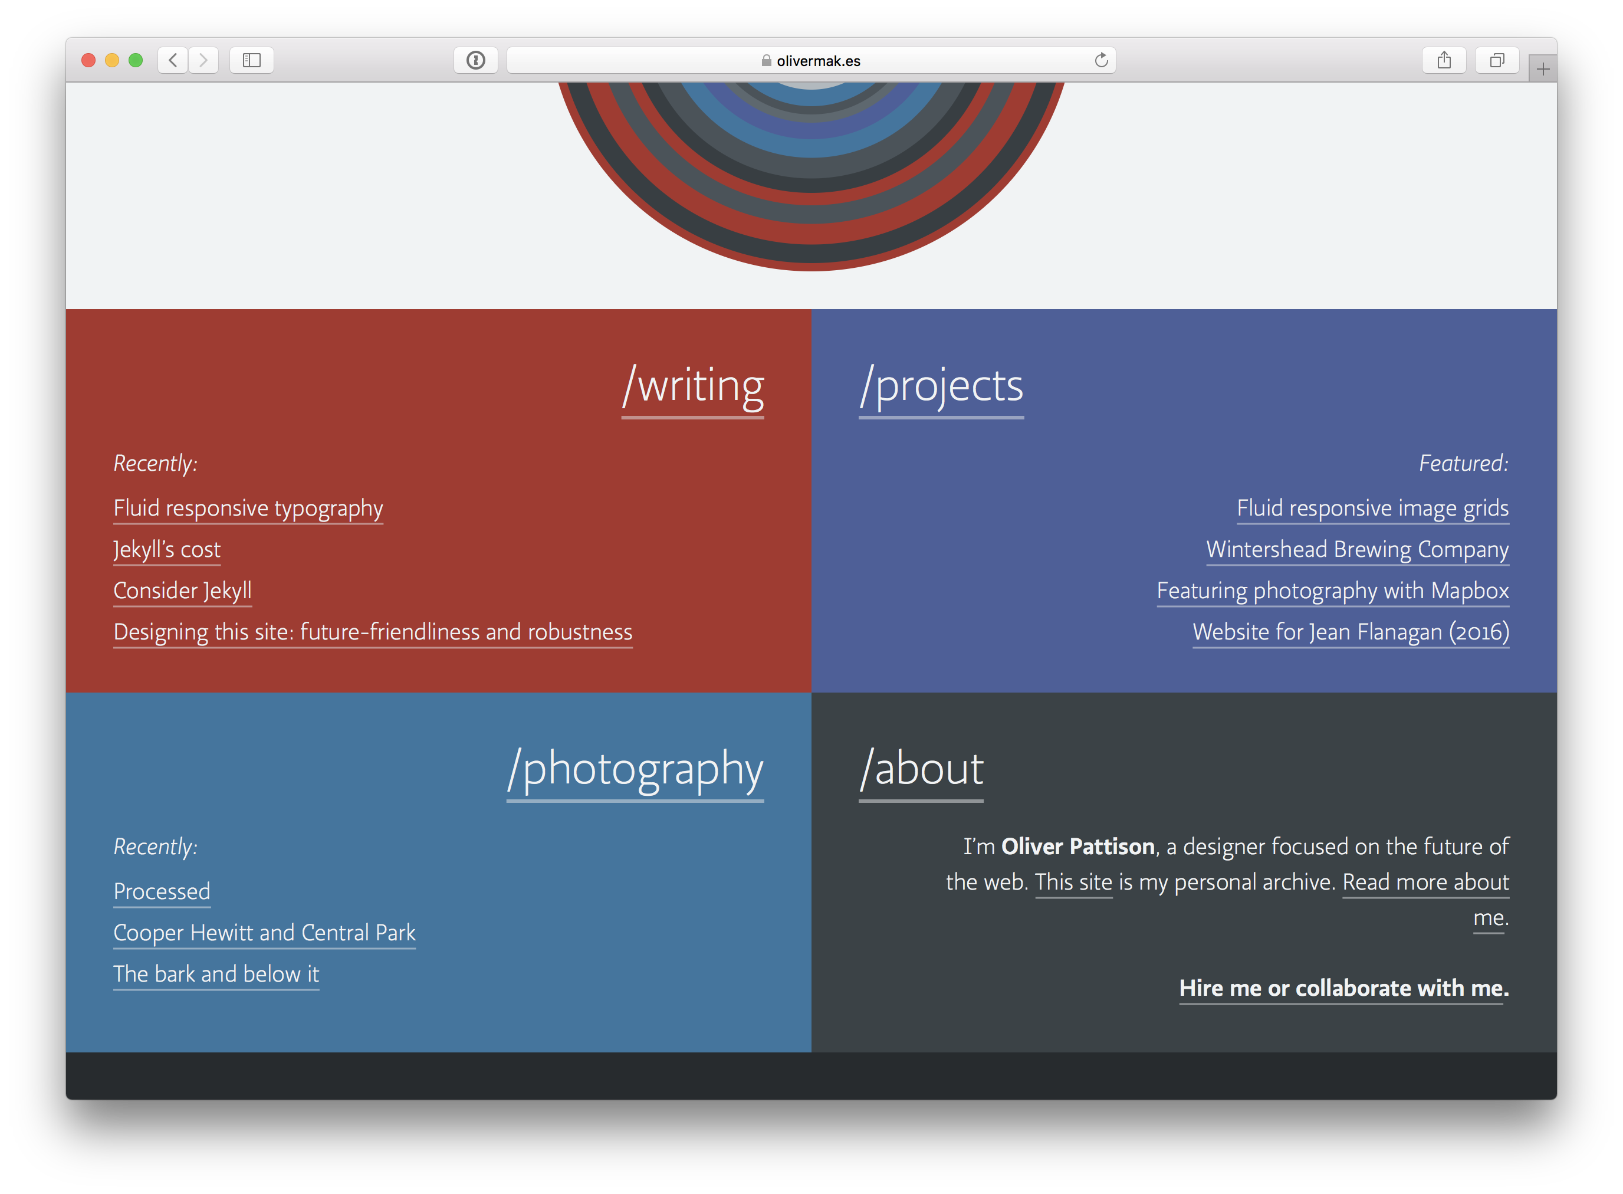Click Hire me or collaborate link
The width and height of the screenshot is (1623, 1194).
(1343, 988)
